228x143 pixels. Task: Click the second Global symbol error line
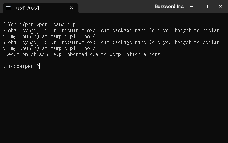click(111, 43)
